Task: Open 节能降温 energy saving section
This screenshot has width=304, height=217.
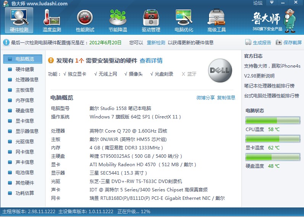Action: (118, 21)
